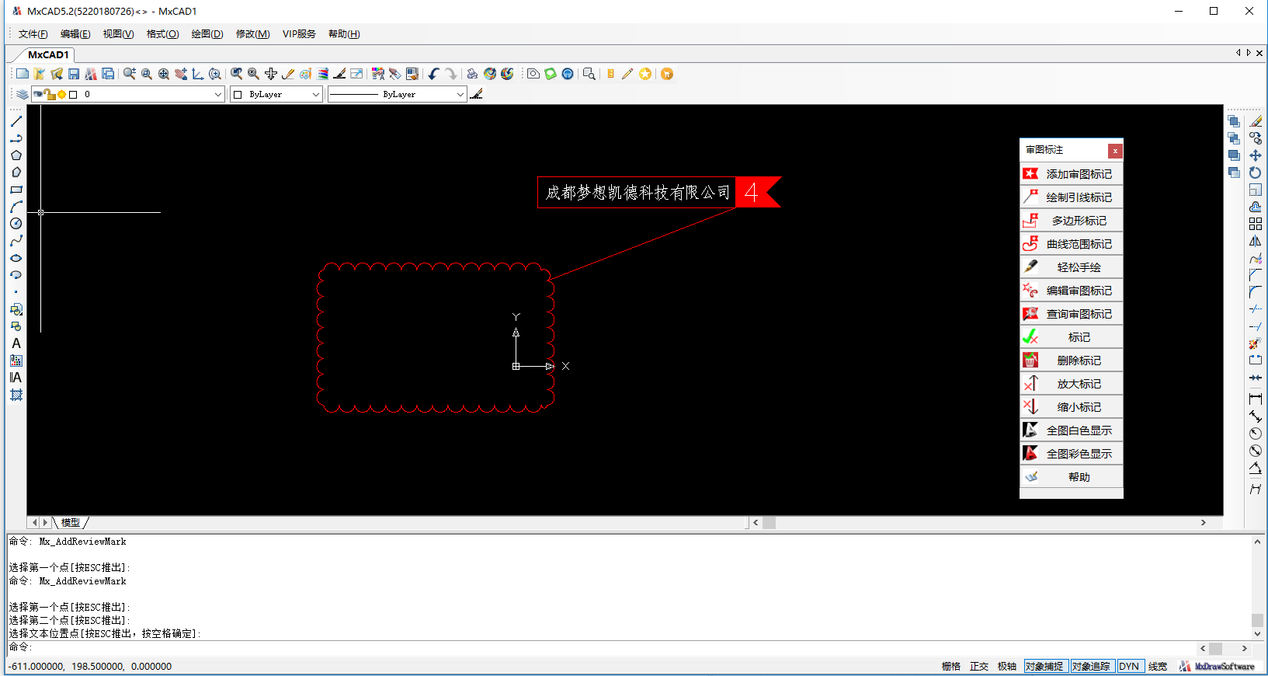This screenshot has width=1268, height=676.
Task: Select the Line draw tool
Action: click(x=16, y=121)
